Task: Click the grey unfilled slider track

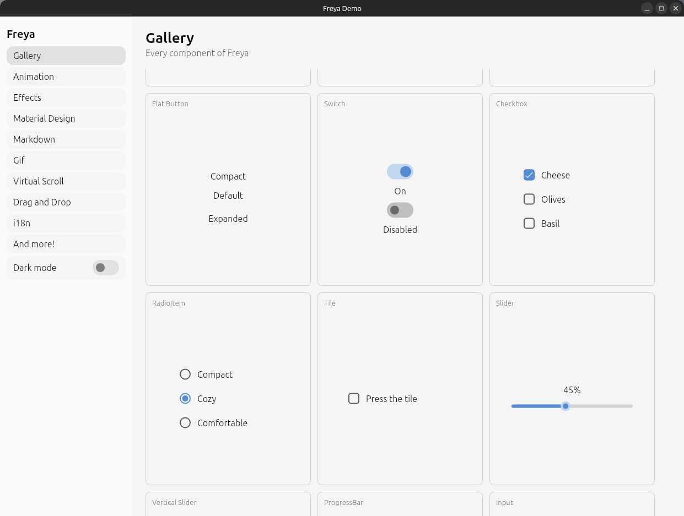Action: [601, 406]
